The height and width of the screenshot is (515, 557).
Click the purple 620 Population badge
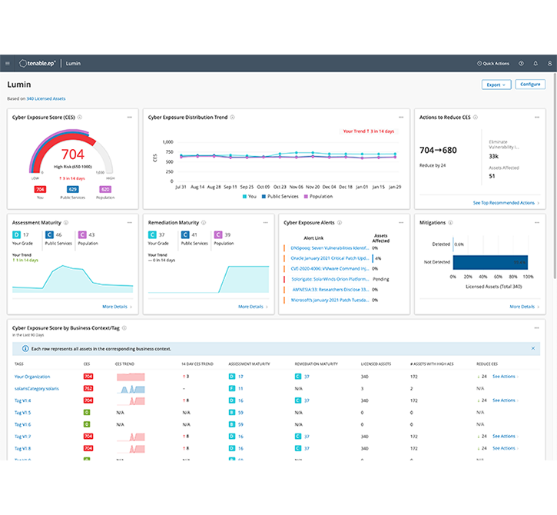(105, 189)
